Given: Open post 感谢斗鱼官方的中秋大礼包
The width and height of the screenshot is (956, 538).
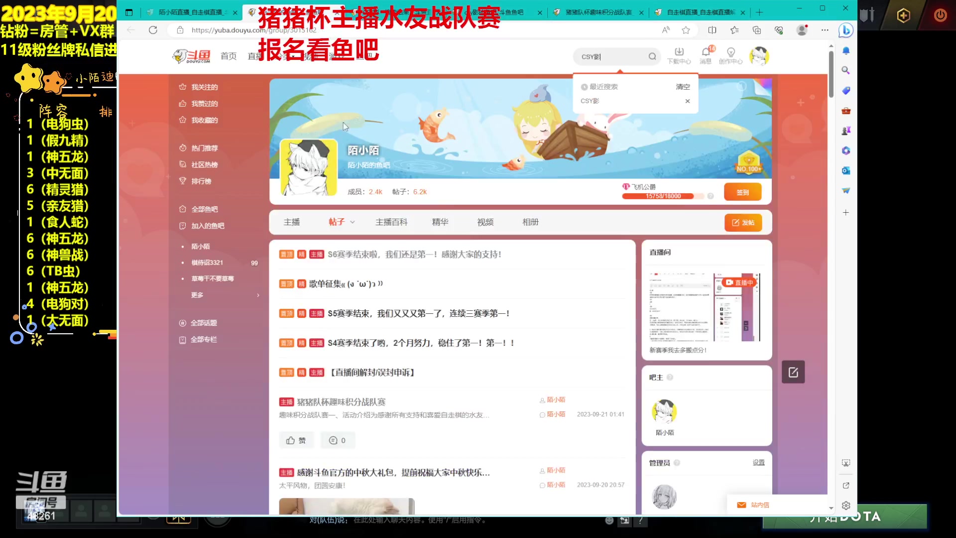Looking at the screenshot, I should (x=393, y=472).
